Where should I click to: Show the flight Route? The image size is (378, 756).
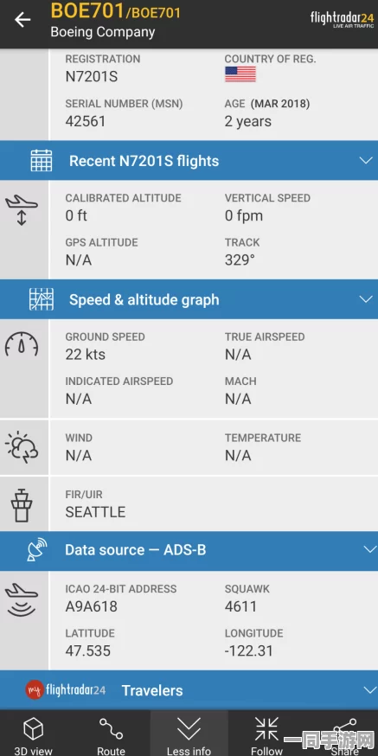111,728
